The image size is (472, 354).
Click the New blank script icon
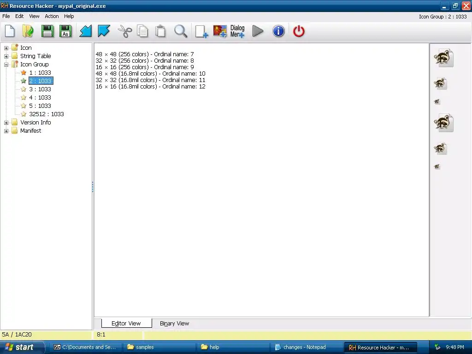pos(10,31)
